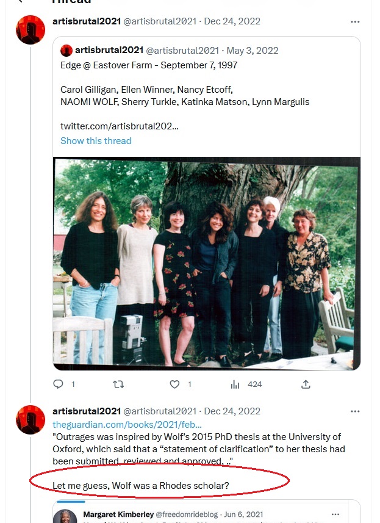This screenshot has height=523, width=380.
Task: Click the small avatar inside the quoted tweet
Action: tap(66, 50)
